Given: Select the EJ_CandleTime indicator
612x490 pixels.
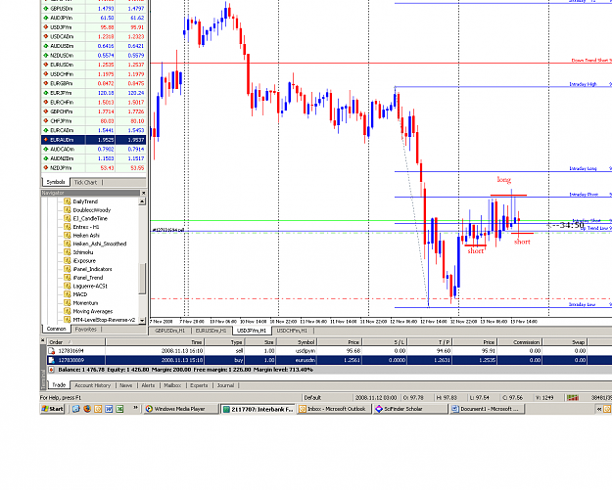Looking at the screenshot, I should point(90,219).
